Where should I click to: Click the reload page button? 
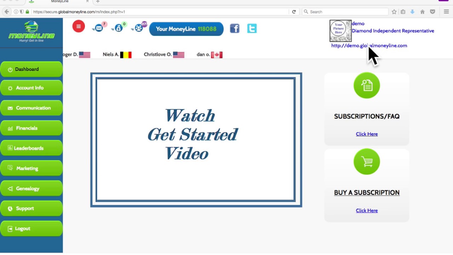tap(294, 12)
